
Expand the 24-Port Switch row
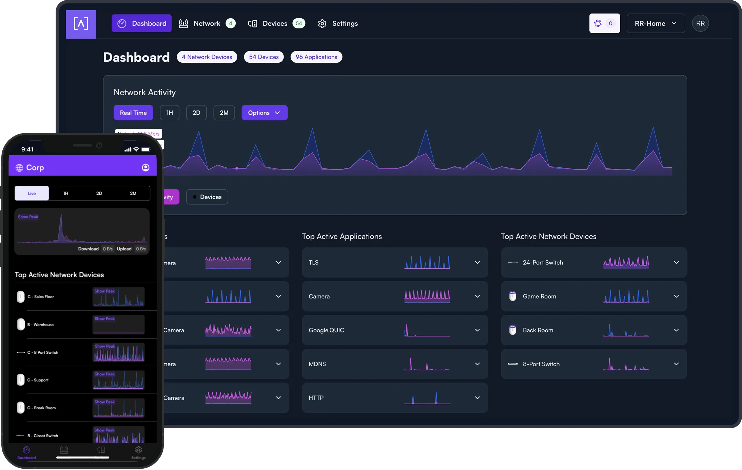[x=676, y=262]
